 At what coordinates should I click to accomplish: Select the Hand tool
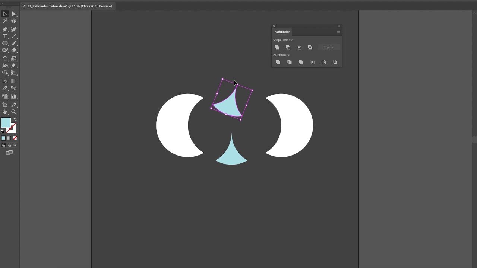pos(5,112)
